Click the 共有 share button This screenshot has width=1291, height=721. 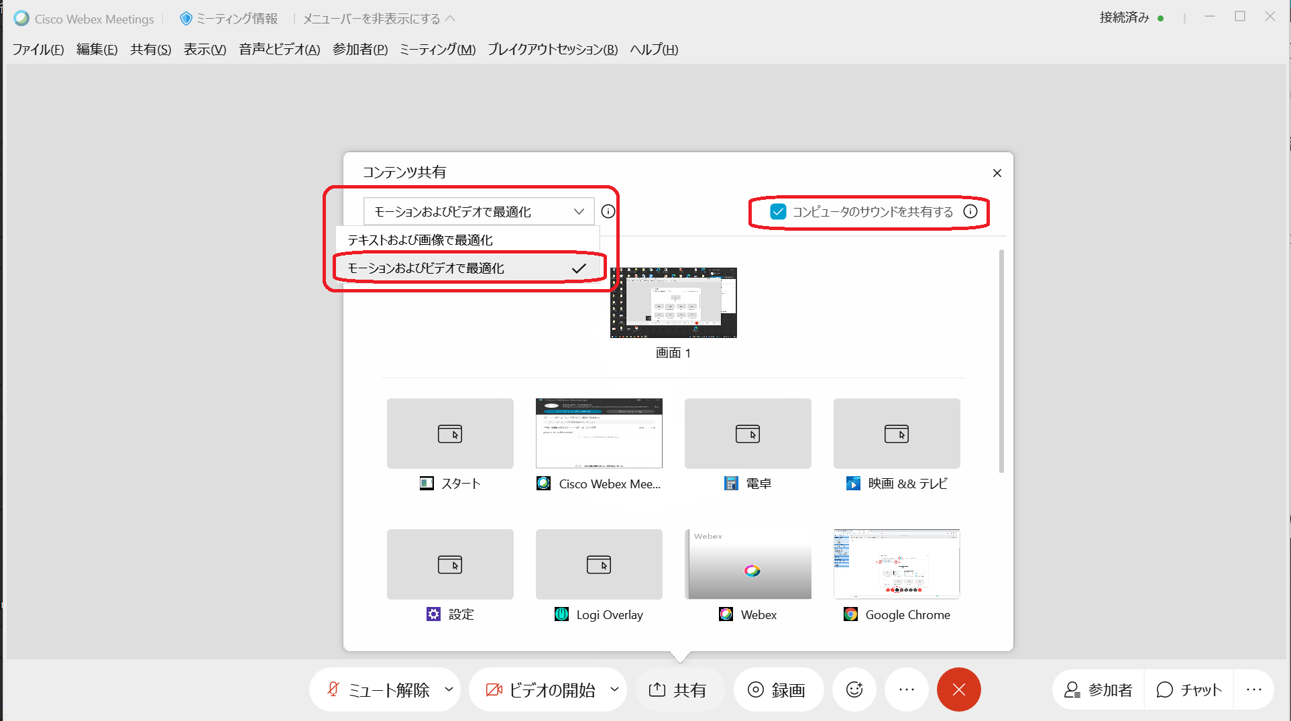pos(679,689)
